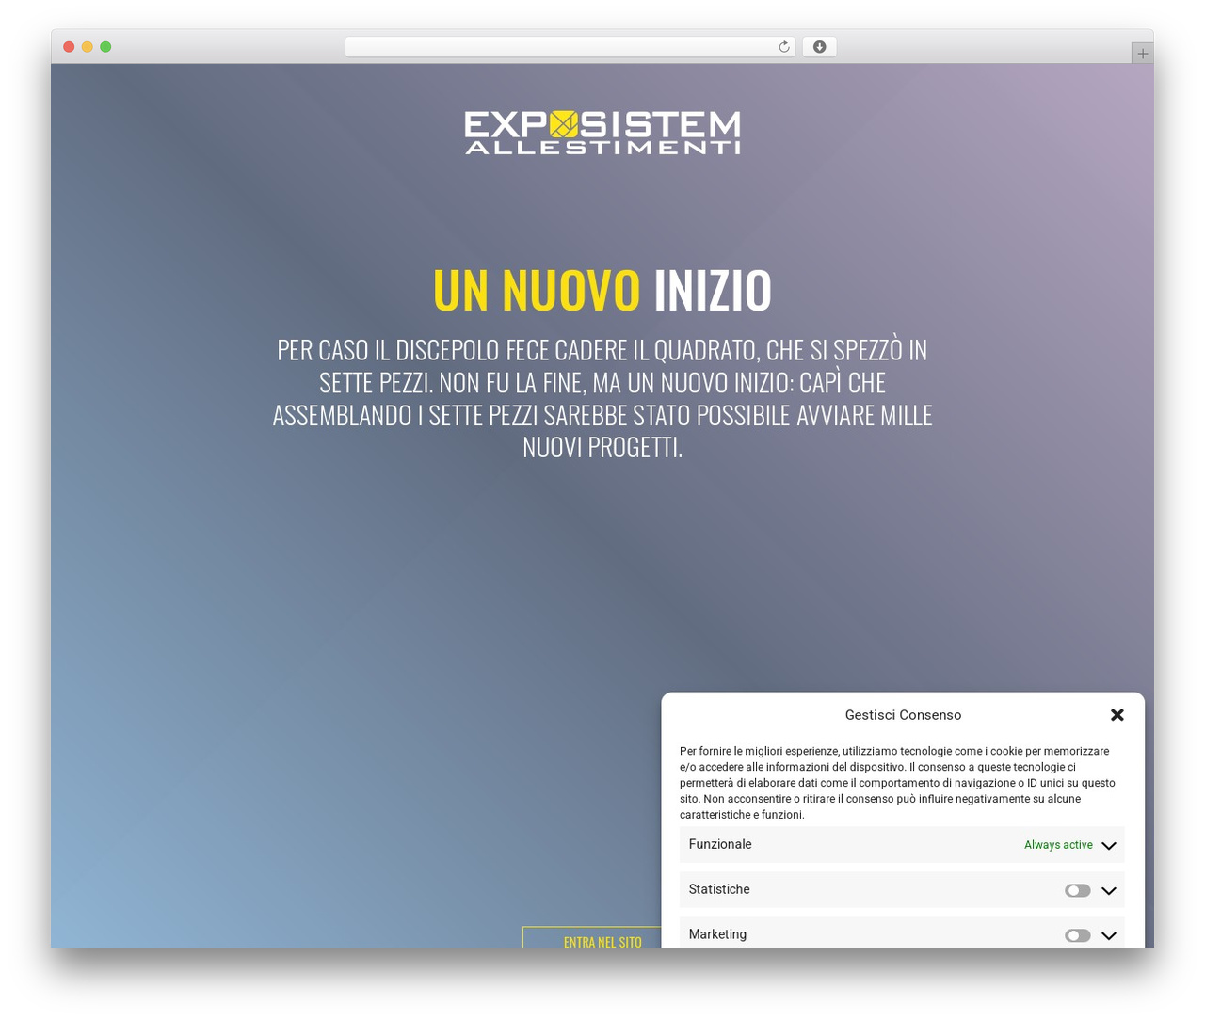Screen dimensions: 1205x1020
Task: Click the 'Funzionale' category label
Action: tap(720, 844)
